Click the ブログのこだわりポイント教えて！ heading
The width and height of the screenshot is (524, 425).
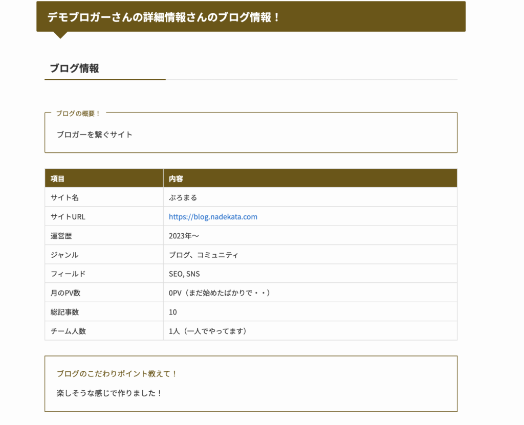tap(117, 374)
